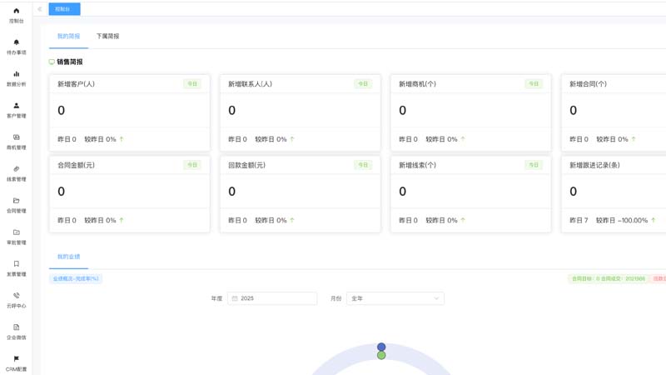Click green 合同目标 合同成交 tag
This screenshot has width=666, height=375.
coord(609,278)
